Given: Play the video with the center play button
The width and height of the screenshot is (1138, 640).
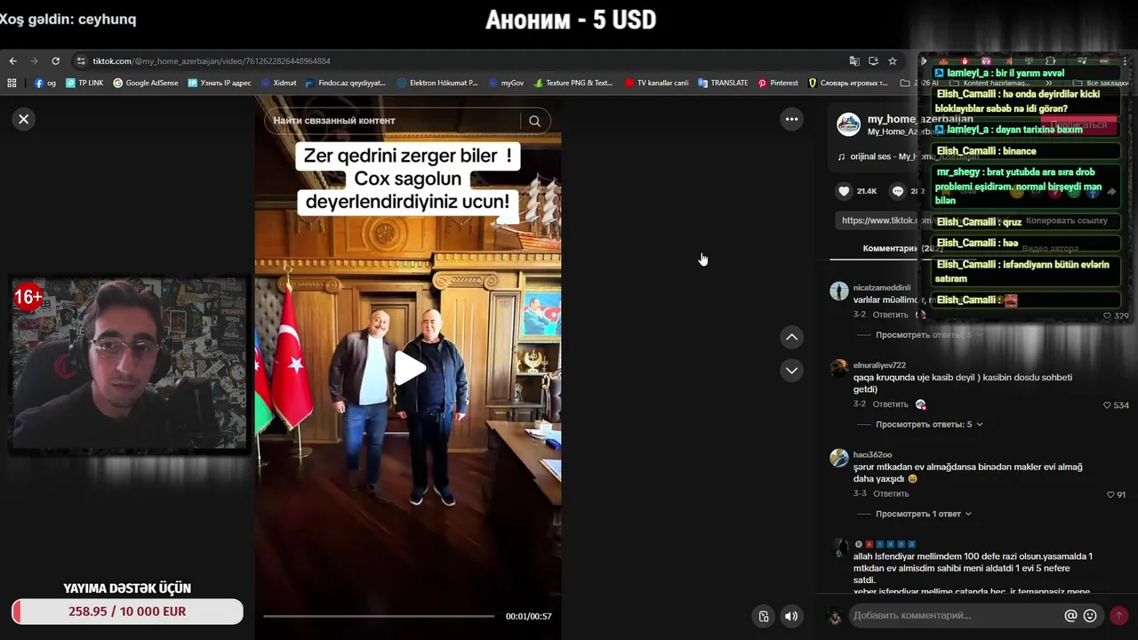Looking at the screenshot, I should click(408, 368).
